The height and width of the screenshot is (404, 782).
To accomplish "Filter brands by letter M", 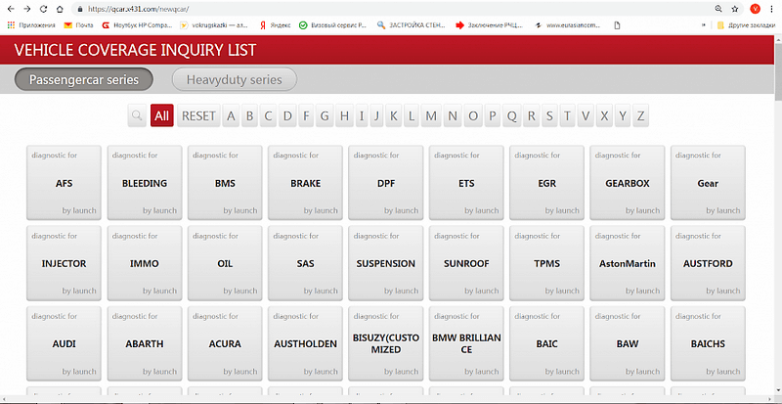I will click(x=431, y=115).
